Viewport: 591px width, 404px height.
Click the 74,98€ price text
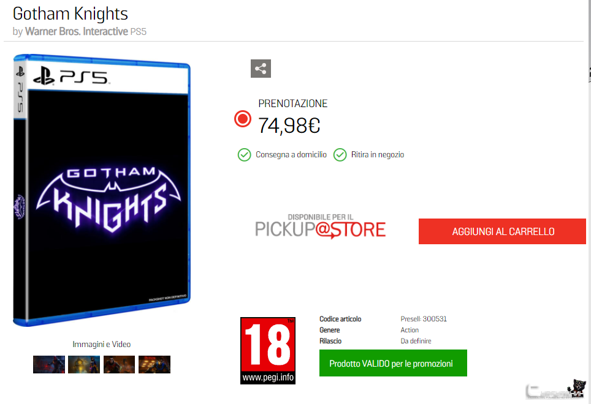(289, 125)
